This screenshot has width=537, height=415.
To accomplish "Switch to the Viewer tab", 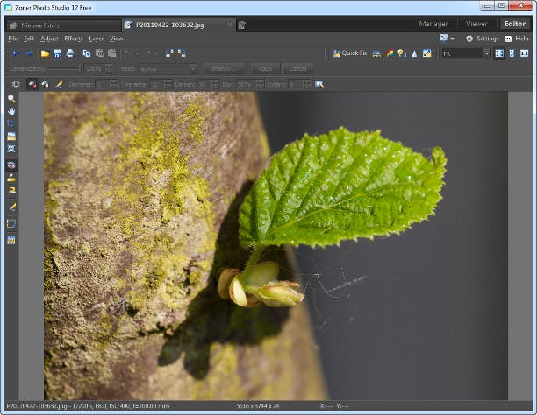I will point(476,24).
